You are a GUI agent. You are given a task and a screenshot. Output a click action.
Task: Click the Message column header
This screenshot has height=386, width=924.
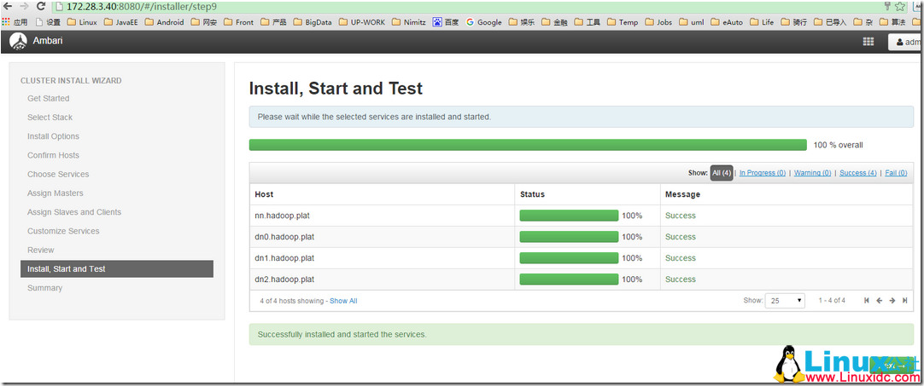[x=682, y=194]
